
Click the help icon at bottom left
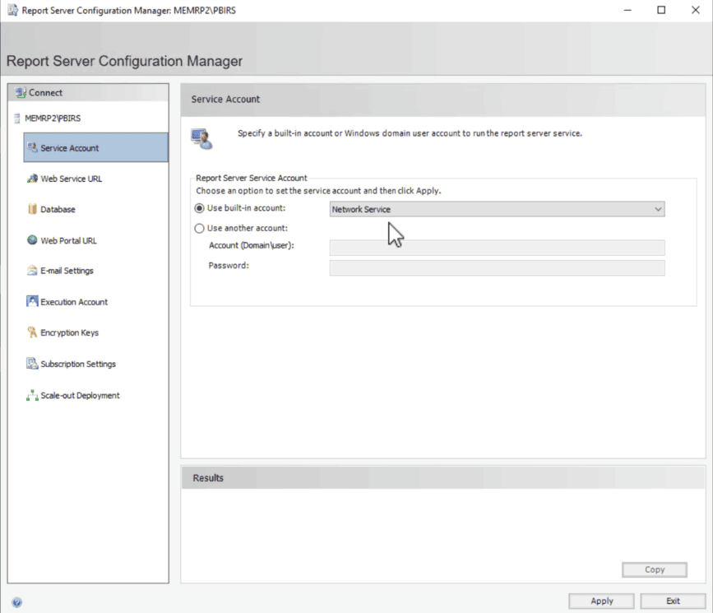click(16, 602)
